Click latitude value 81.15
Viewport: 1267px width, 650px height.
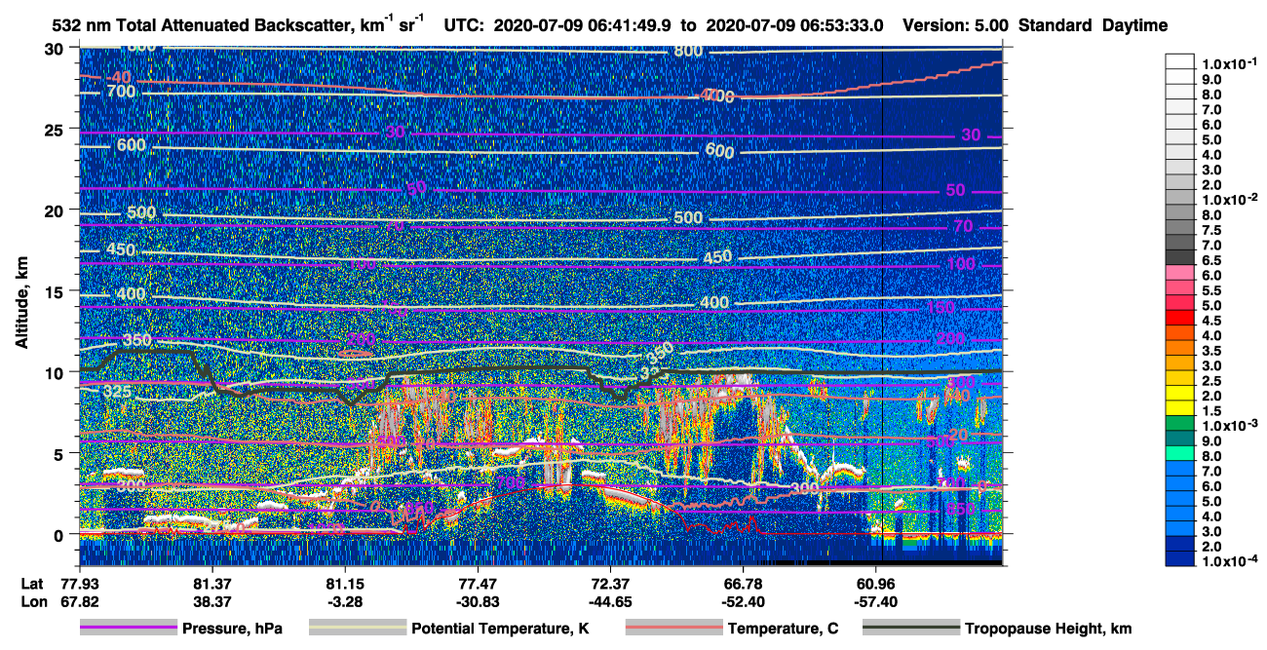[x=344, y=582]
